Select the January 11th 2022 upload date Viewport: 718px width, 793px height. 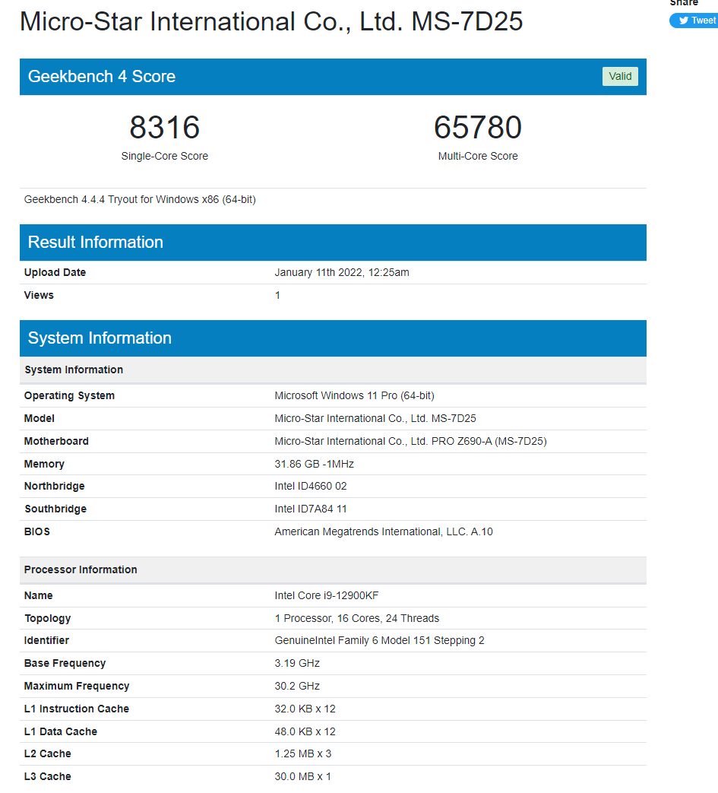(x=342, y=273)
